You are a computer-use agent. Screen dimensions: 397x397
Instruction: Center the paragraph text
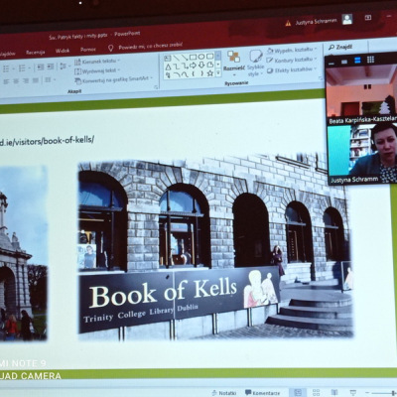pyautogui.click(x=16, y=81)
